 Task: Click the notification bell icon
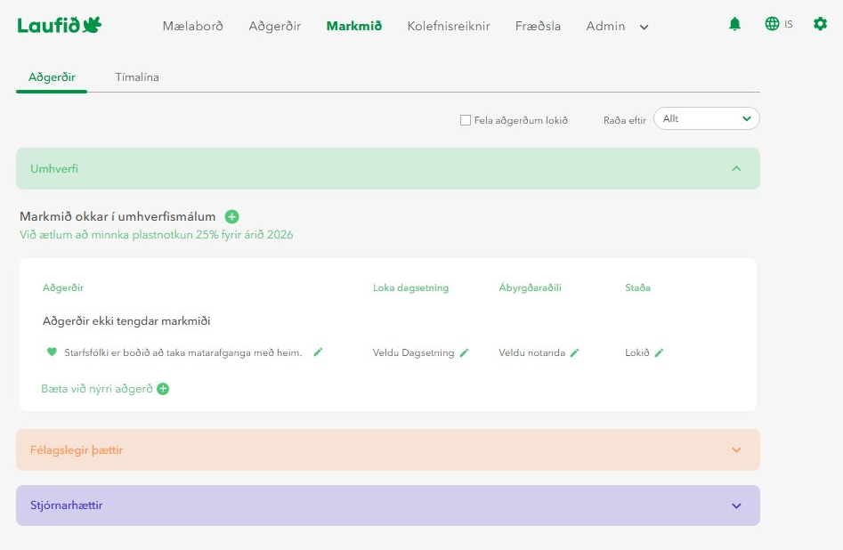pyautogui.click(x=734, y=25)
